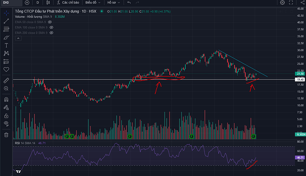The height and width of the screenshot is (176, 306).
Task: Click the EMA 100 close 0 SMA 9 label
Action: [x=31, y=27]
